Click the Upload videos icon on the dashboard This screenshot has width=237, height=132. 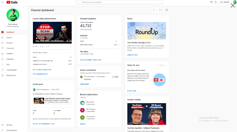pos(154,10)
